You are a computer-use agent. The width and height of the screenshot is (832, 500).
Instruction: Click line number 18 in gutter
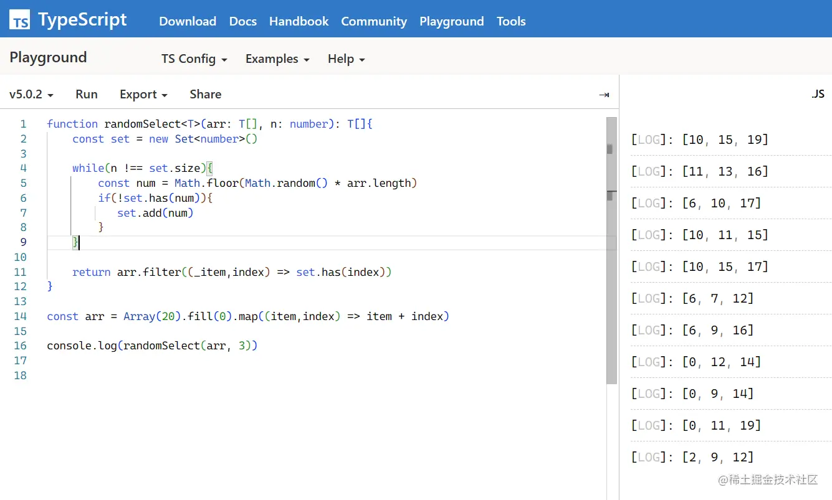(20, 375)
